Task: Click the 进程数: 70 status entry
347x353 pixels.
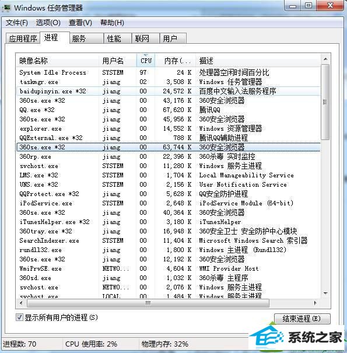Action: (20, 344)
